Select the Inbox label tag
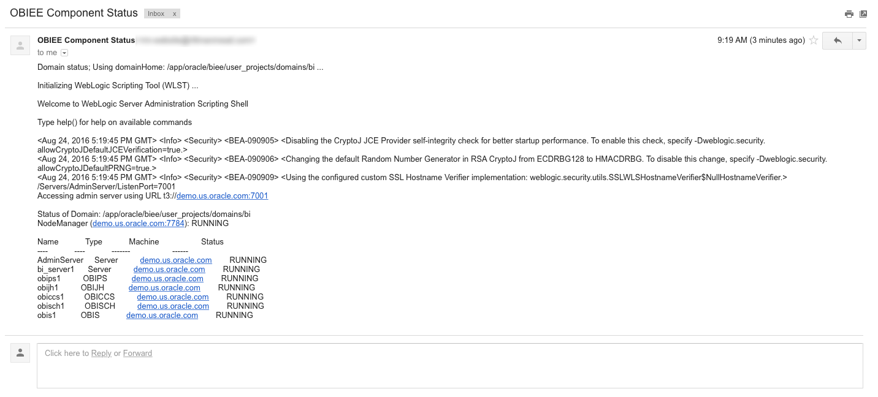Image resolution: width=878 pixels, height=397 pixels. [156, 13]
